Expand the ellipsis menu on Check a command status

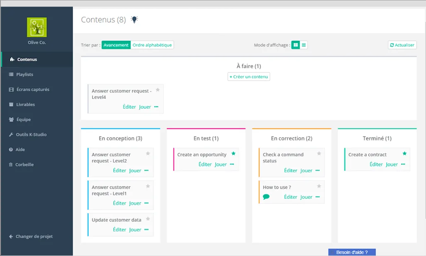point(317,171)
